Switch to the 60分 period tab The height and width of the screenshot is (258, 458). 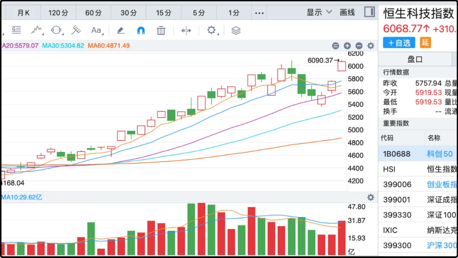(x=93, y=13)
